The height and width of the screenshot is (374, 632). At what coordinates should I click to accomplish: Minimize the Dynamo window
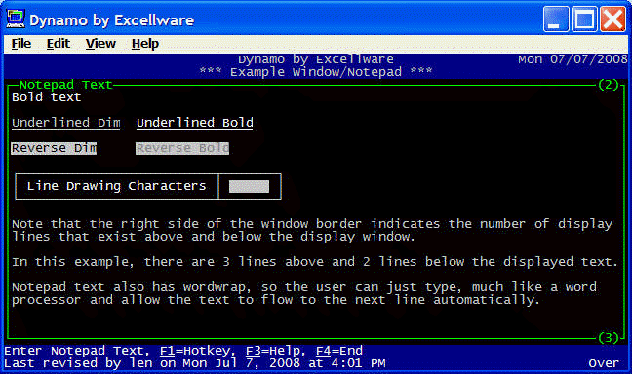coord(556,19)
